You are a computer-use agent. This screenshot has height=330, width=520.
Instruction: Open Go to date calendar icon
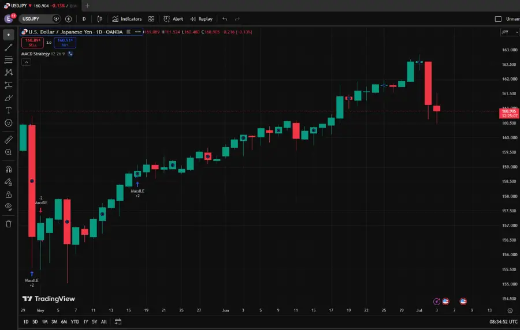tap(118, 321)
